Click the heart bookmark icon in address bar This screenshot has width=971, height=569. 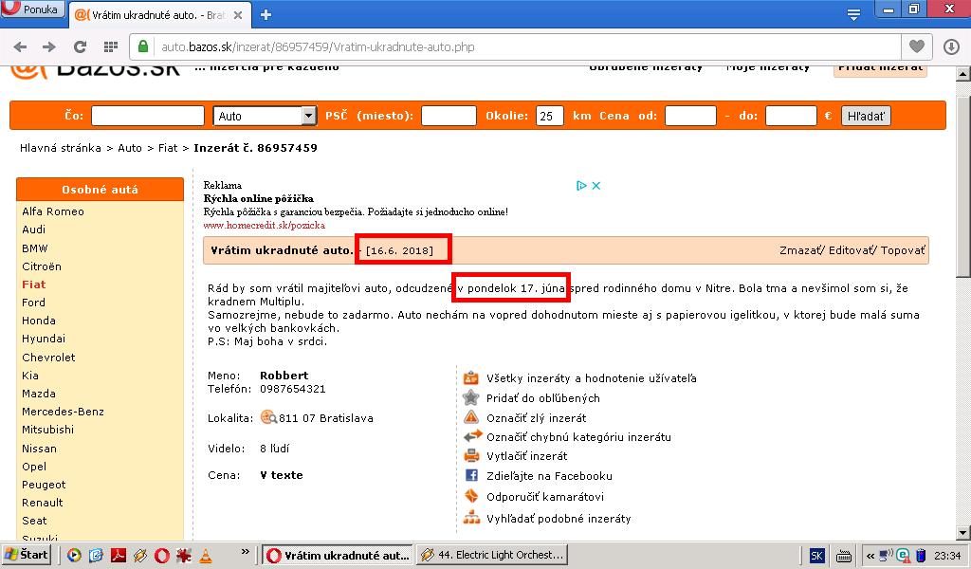[916, 46]
